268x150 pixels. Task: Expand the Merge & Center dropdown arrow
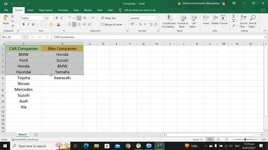pyautogui.click(x=125, y=25)
